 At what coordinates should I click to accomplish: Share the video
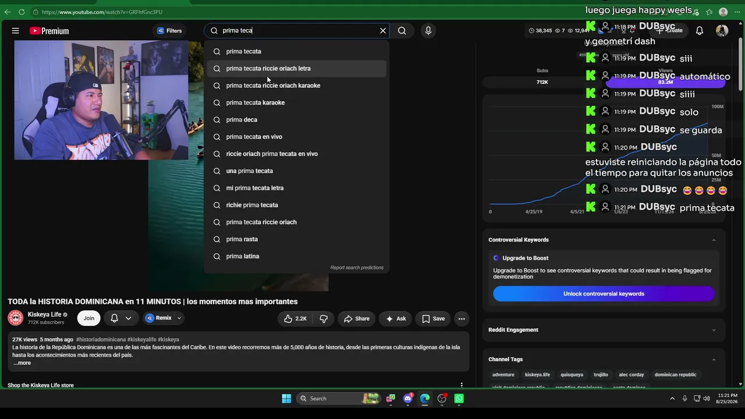click(357, 318)
